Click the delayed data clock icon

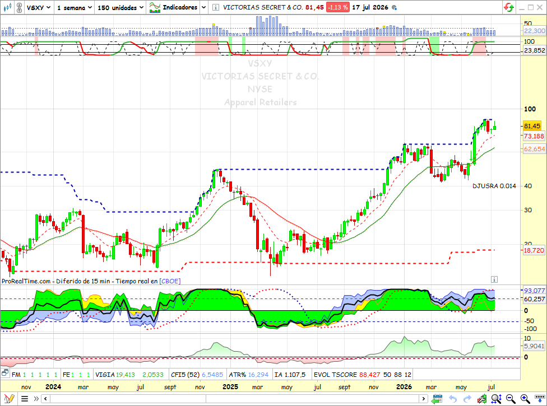point(394,7)
